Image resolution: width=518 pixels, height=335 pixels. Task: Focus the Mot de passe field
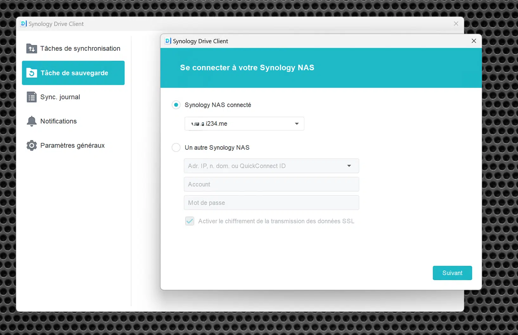coord(271,203)
